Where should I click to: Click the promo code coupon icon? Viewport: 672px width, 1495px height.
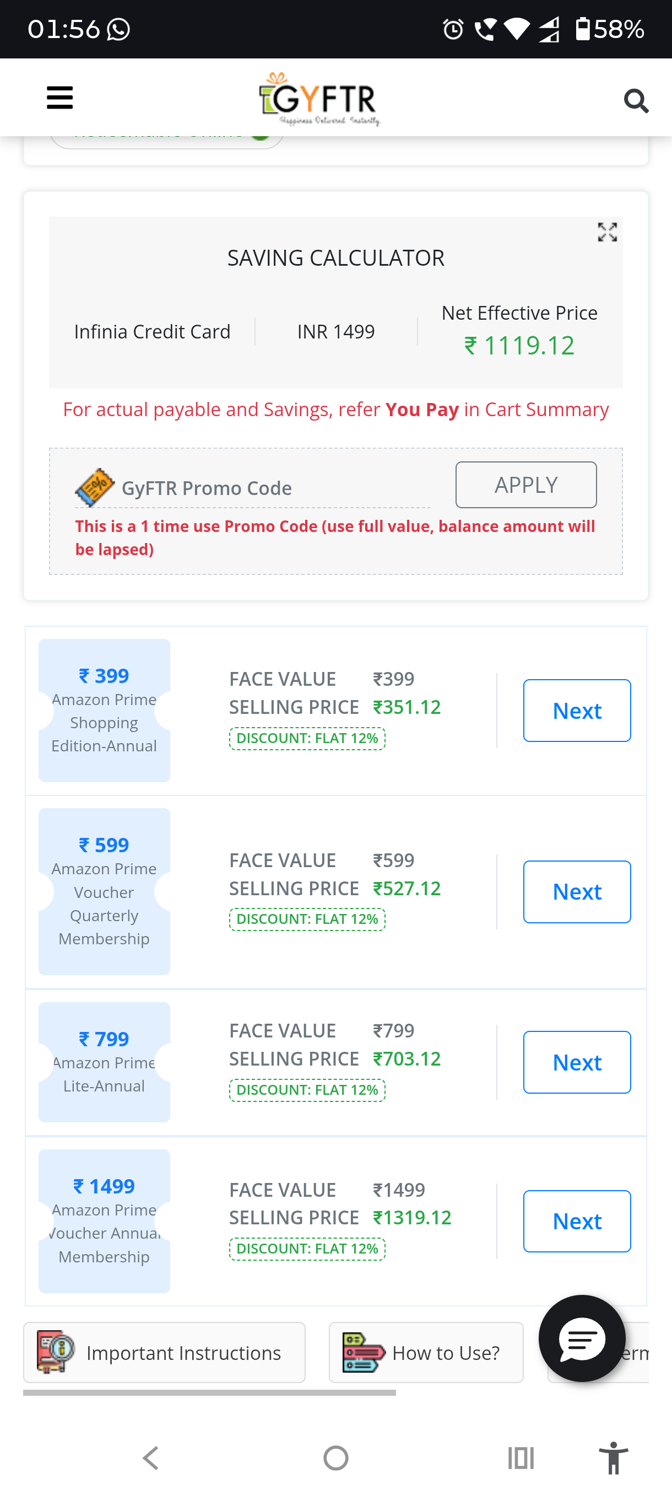(x=95, y=487)
